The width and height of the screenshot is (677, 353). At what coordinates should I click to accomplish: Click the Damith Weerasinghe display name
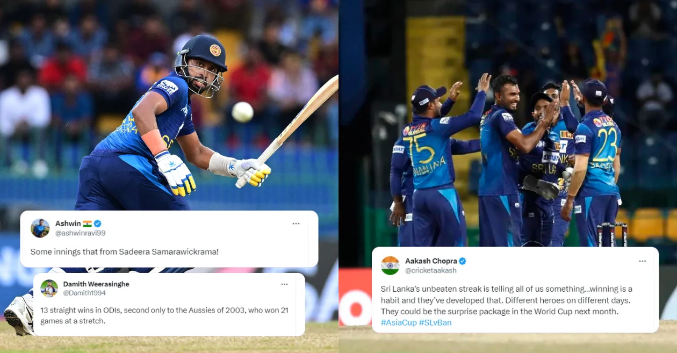click(96, 284)
